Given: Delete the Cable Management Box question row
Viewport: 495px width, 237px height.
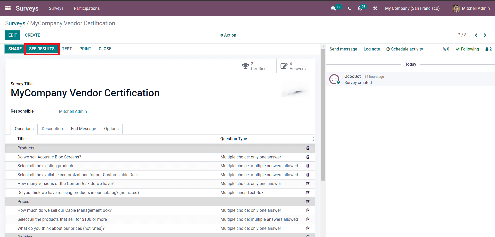Looking at the screenshot, I should click(308, 210).
